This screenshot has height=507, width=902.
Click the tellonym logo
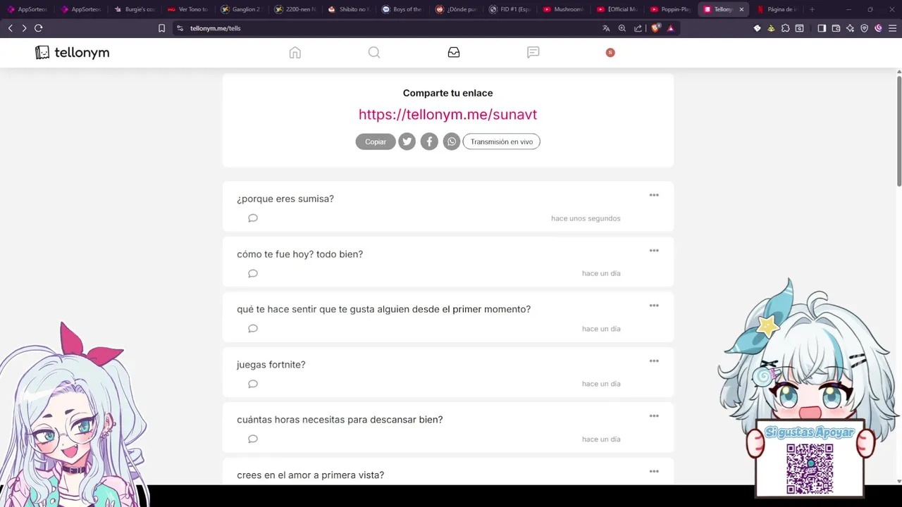tap(73, 53)
